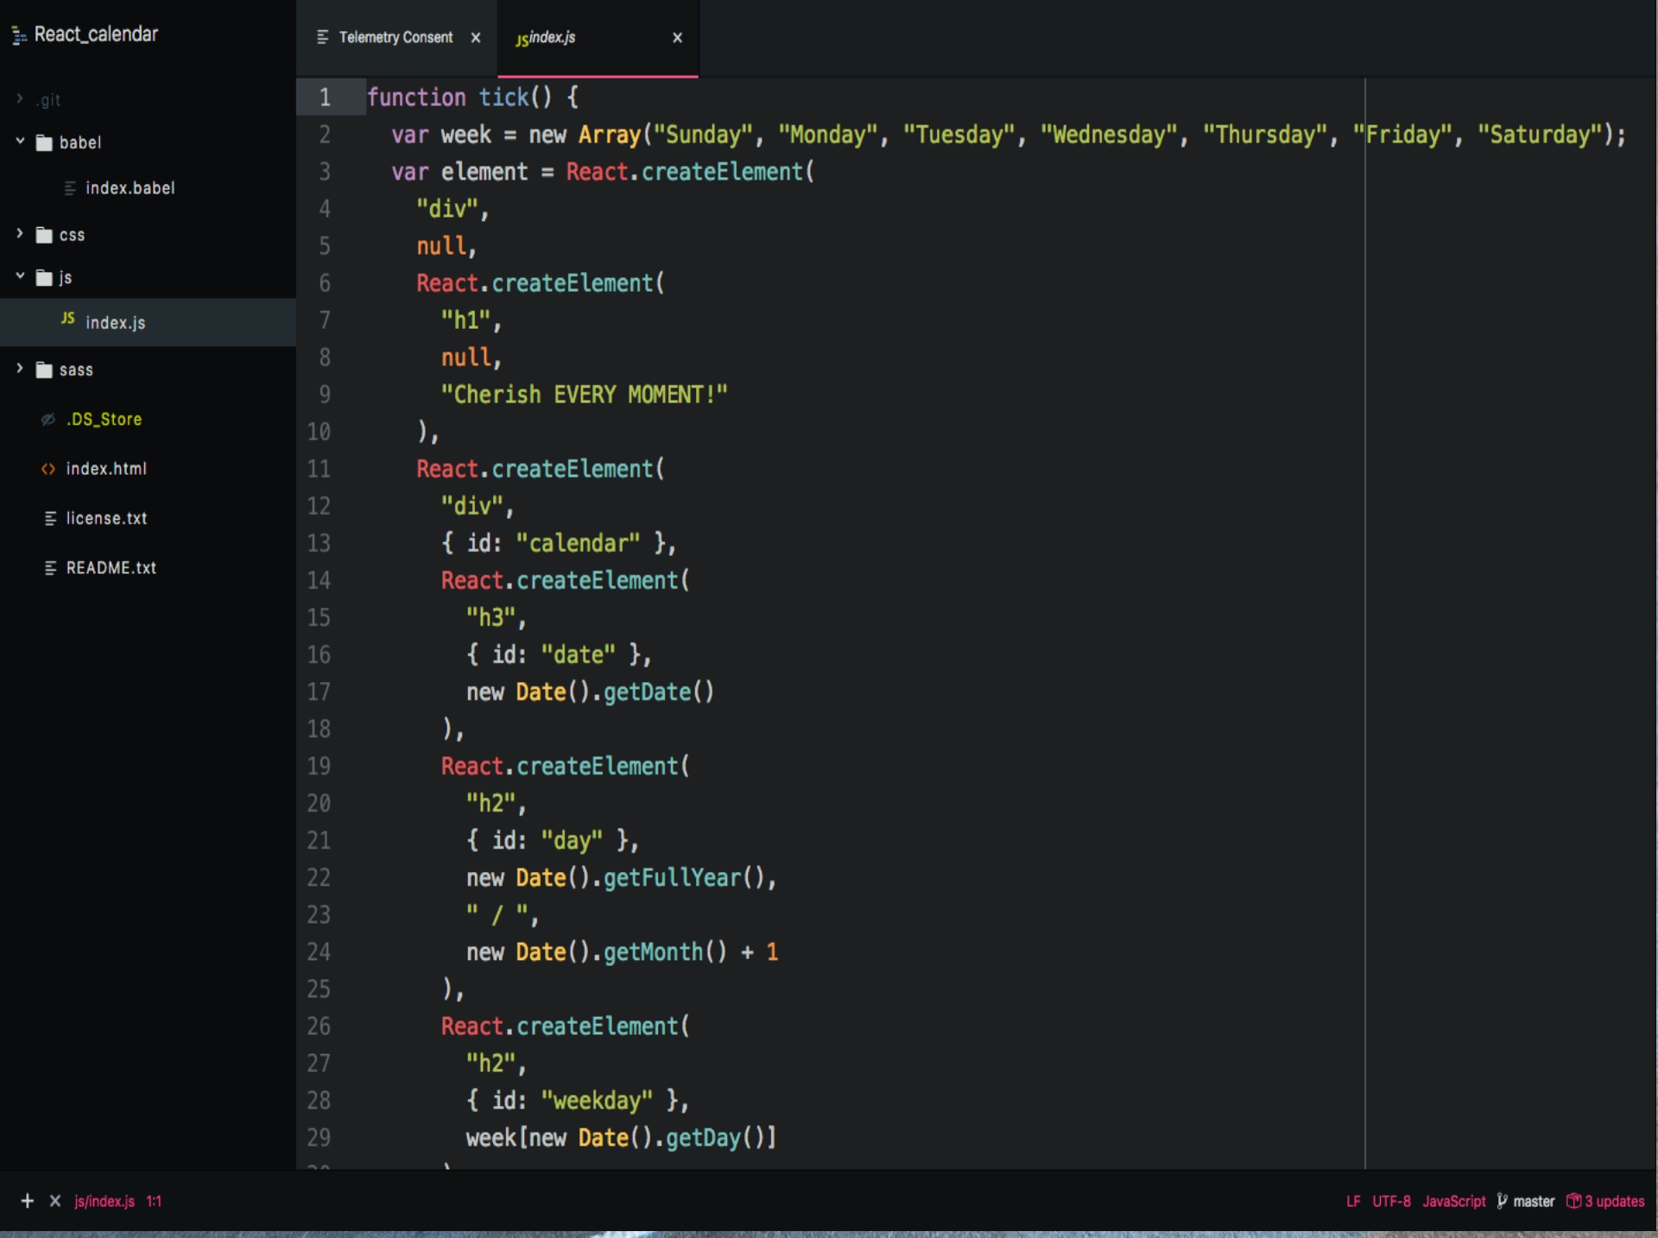The width and height of the screenshot is (1658, 1238).
Task: Close the index.js tab
Action: [677, 37]
